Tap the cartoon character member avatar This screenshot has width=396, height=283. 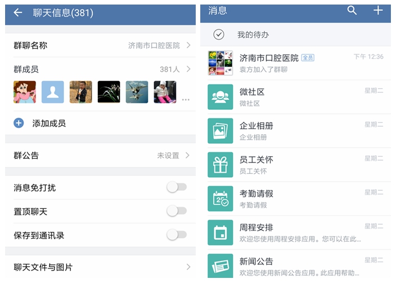coord(25,92)
